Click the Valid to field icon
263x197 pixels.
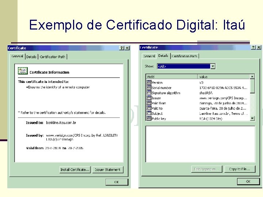(x=149, y=108)
